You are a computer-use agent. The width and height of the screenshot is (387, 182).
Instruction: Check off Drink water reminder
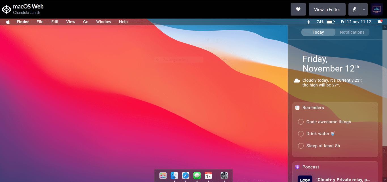click(301, 134)
